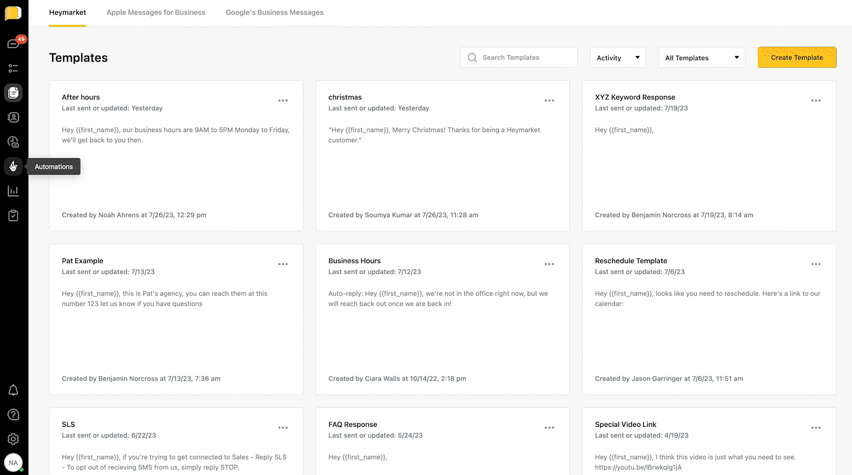852x475 pixels.
Task: View Reports via the bar chart icon
Action: (13, 191)
